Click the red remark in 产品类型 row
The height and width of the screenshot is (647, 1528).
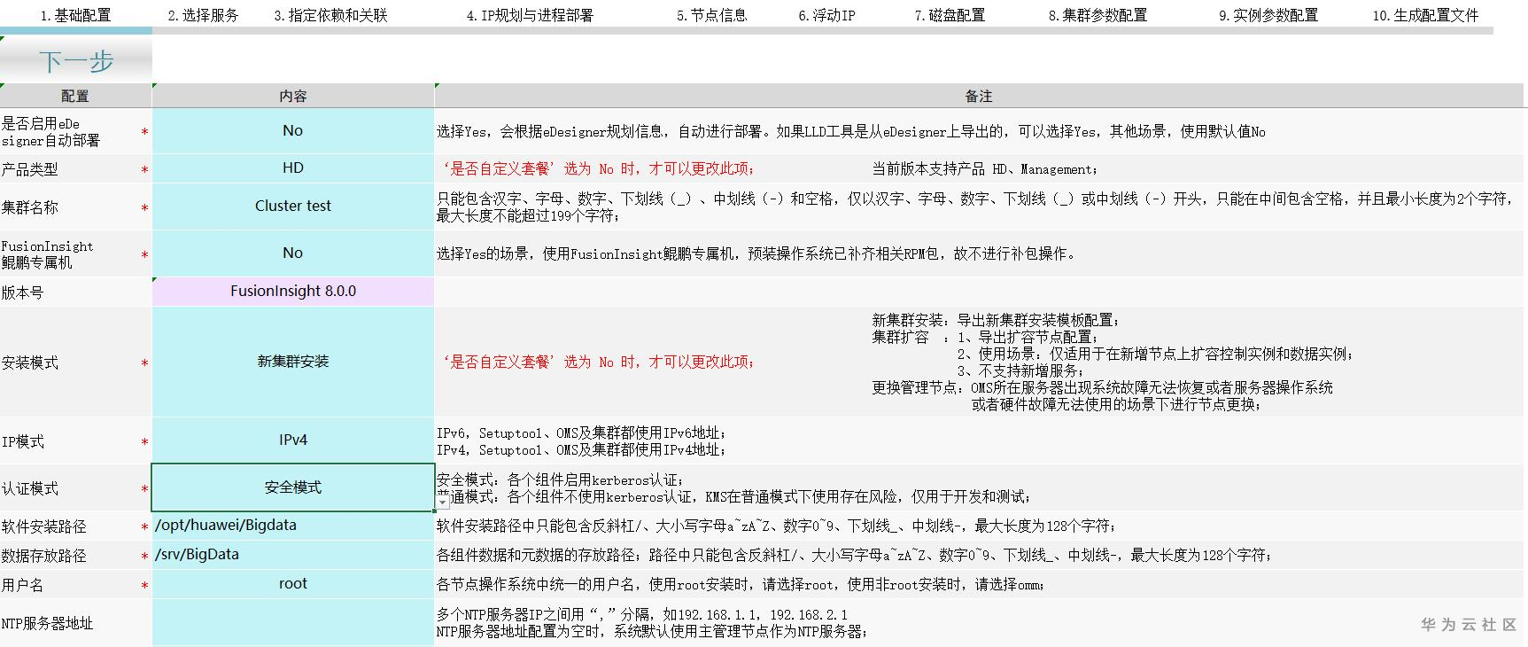point(600,168)
